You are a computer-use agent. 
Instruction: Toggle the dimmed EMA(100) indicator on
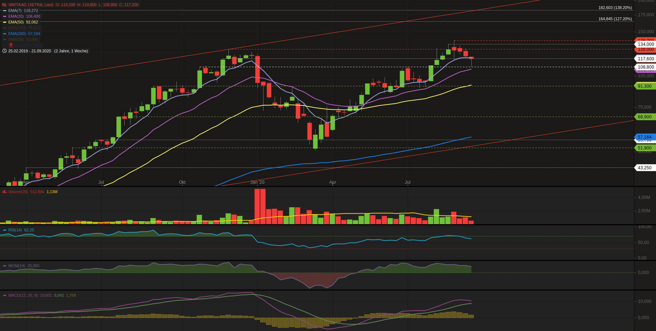[18, 28]
